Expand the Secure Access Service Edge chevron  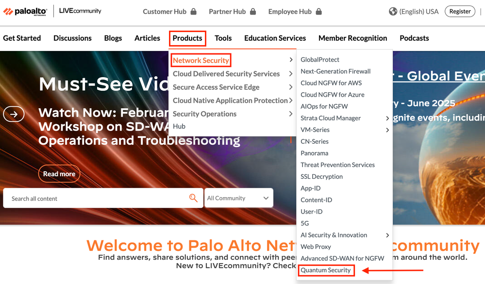coord(291,87)
